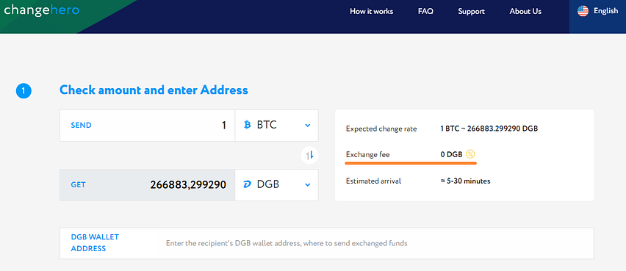Viewport: 626px width, 271px height.
Task: Open the Support menu item
Action: click(x=471, y=11)
